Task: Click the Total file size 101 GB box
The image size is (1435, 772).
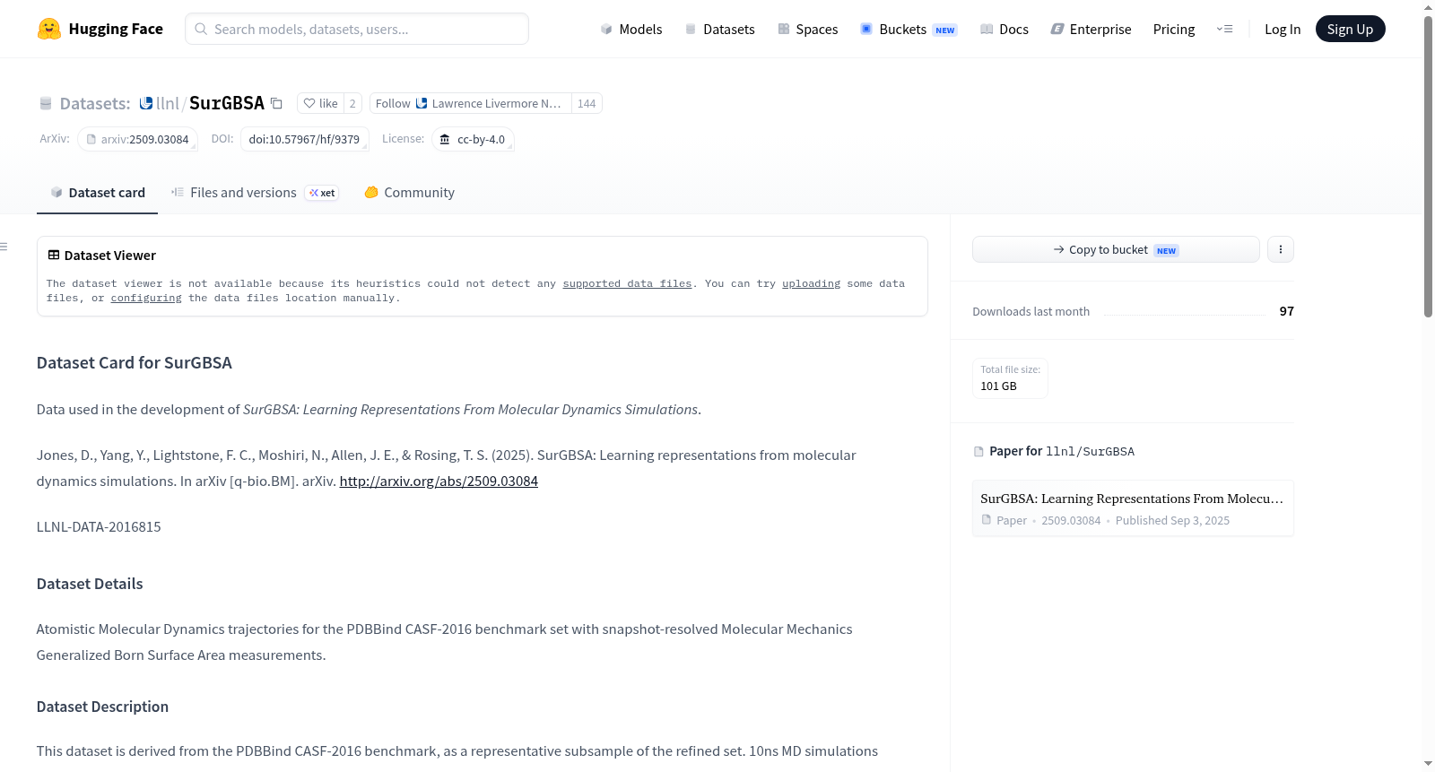Action: (x=1010, y=378)
